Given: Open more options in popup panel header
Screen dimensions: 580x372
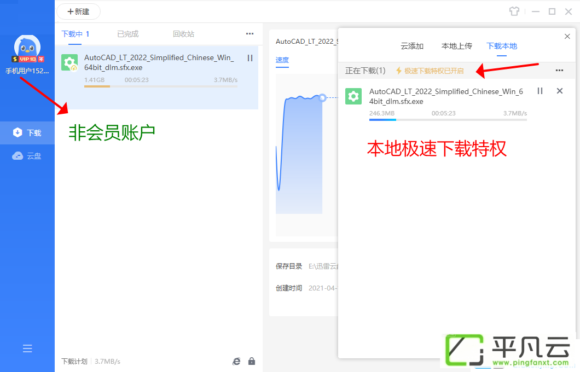Looking at the screenshot, I should pos(559,70).
